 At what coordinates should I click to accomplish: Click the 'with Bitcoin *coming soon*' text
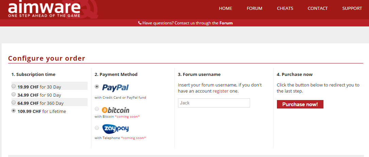[117, 117]
